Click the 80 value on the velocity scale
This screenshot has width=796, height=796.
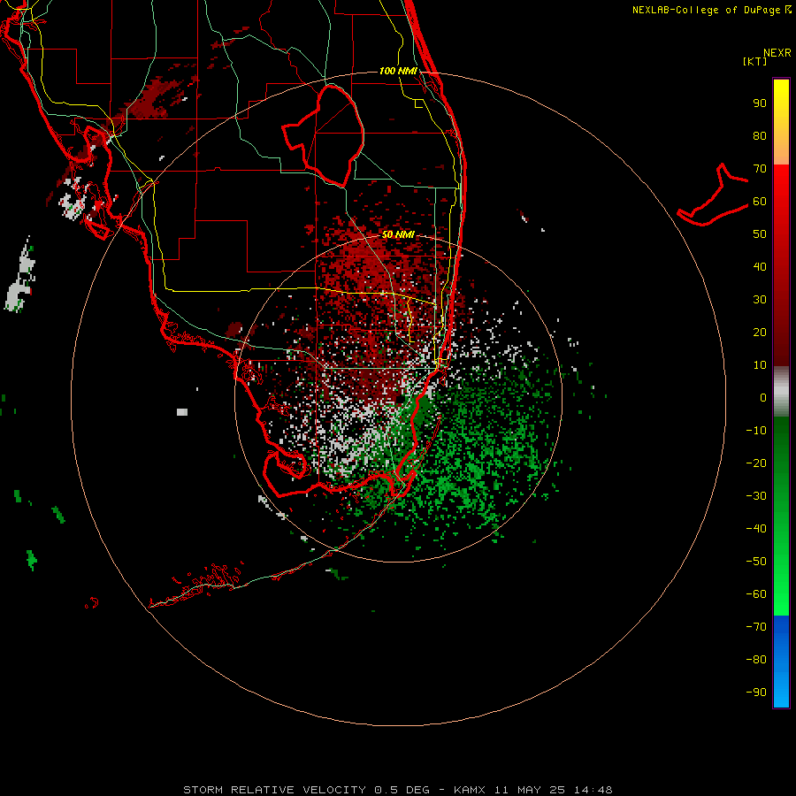coord(760,136)
